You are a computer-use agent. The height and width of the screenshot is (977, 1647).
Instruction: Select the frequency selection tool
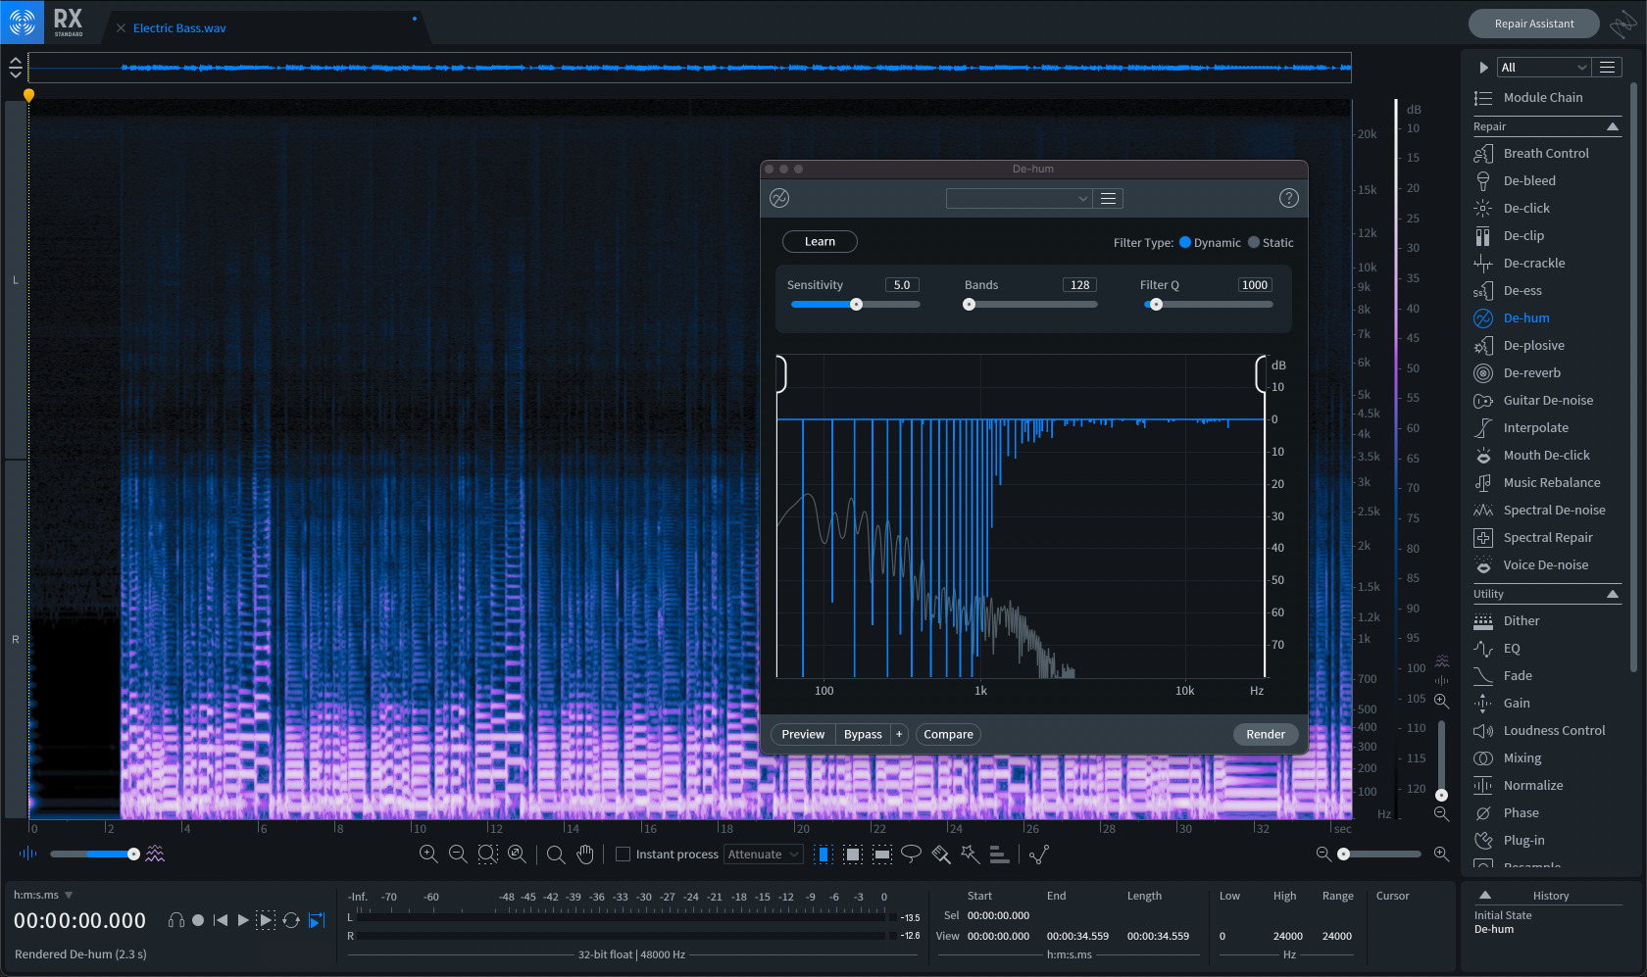(882, 854)
